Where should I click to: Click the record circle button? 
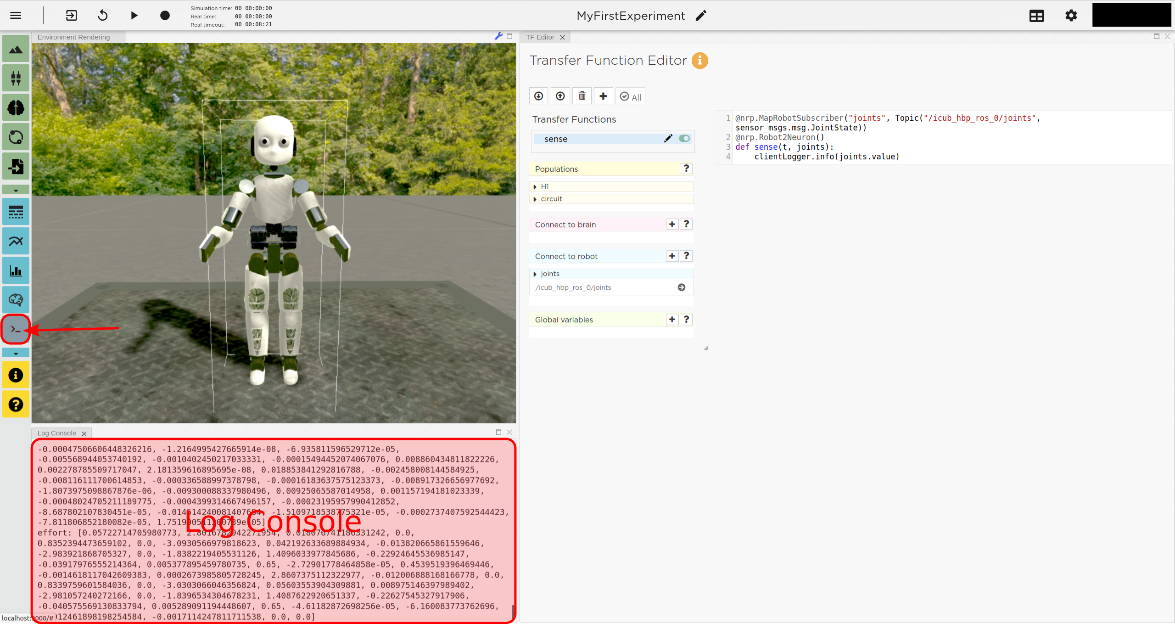tap(165, 16)
